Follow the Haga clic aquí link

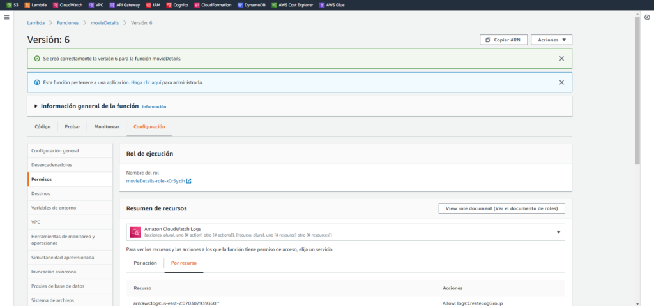(146, 82)
